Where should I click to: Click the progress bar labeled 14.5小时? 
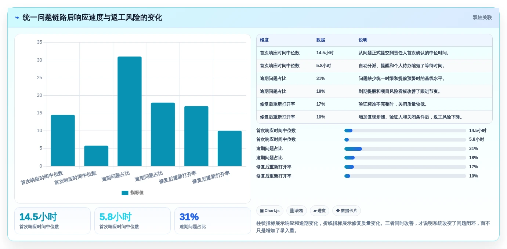pos(405,131)
